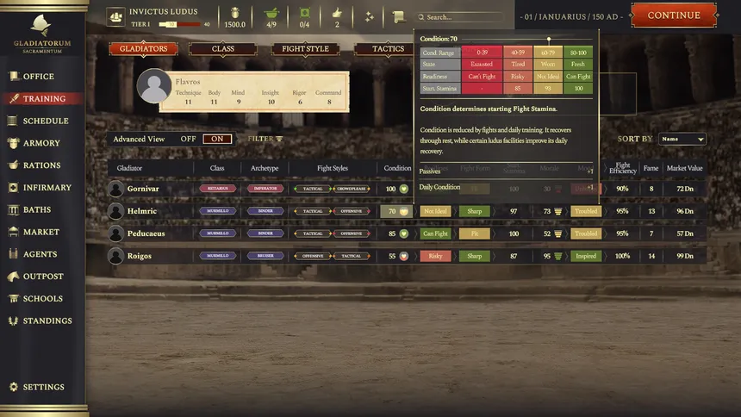Screen dimensions: 741x417
Task: Click Roigos's condition heart icon
Action: tap(403, 256)
